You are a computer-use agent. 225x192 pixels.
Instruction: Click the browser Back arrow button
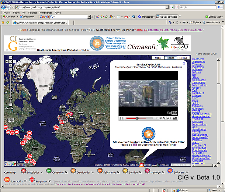(3, 7)
